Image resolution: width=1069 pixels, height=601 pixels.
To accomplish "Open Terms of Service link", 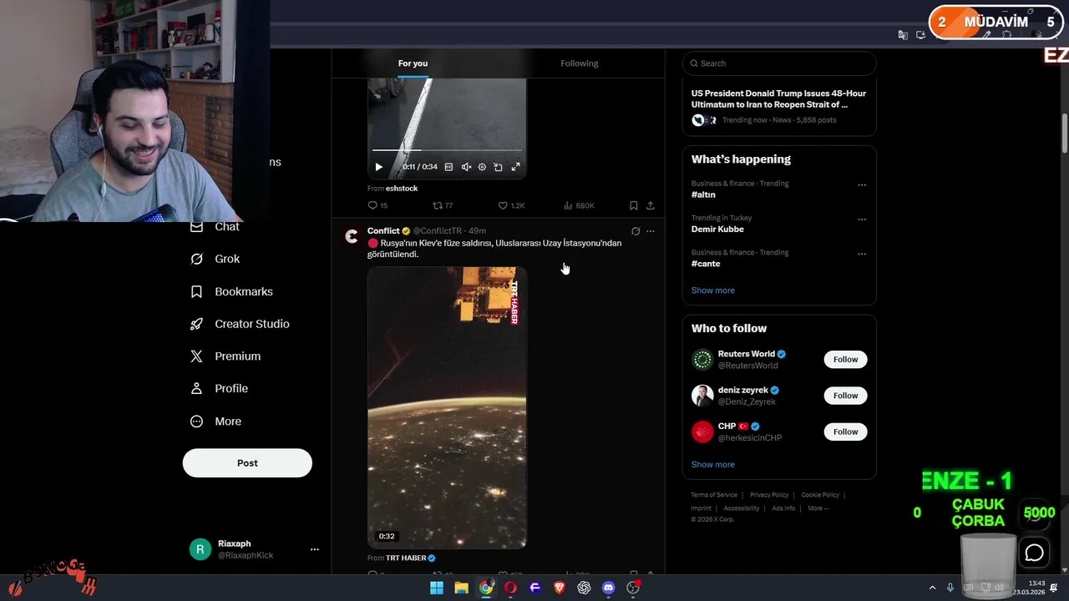I will click(714, 495).
